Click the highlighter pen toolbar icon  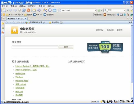(x=132, y=10)
